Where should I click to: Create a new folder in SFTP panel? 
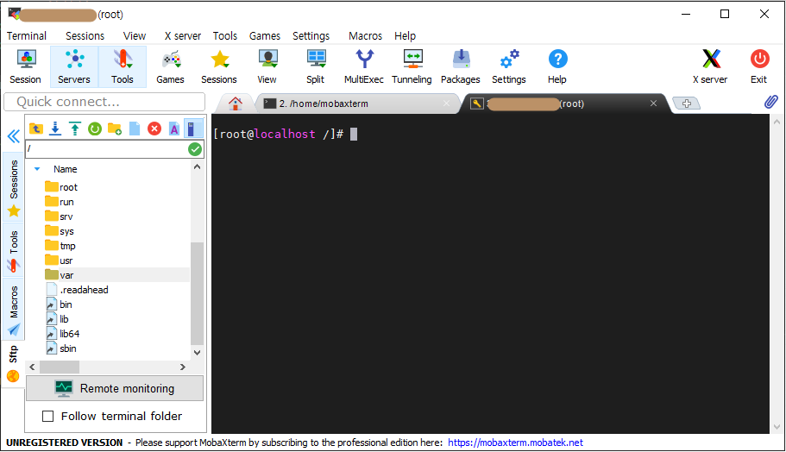tap(115, 129)
